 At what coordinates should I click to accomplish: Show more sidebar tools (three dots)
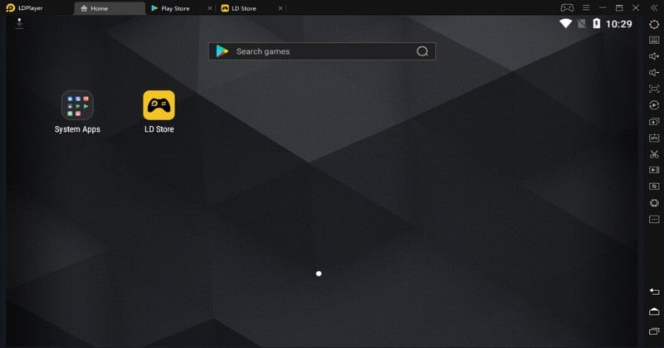pyautogui.click(x=654, y=220)
